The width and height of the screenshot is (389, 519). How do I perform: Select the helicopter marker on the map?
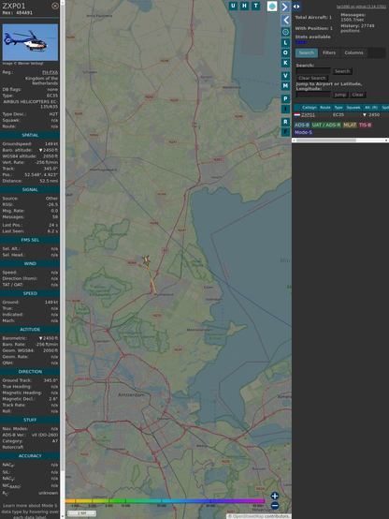(146, 260)
